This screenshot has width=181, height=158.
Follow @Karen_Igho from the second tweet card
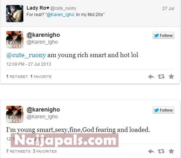tap(163, 110)
